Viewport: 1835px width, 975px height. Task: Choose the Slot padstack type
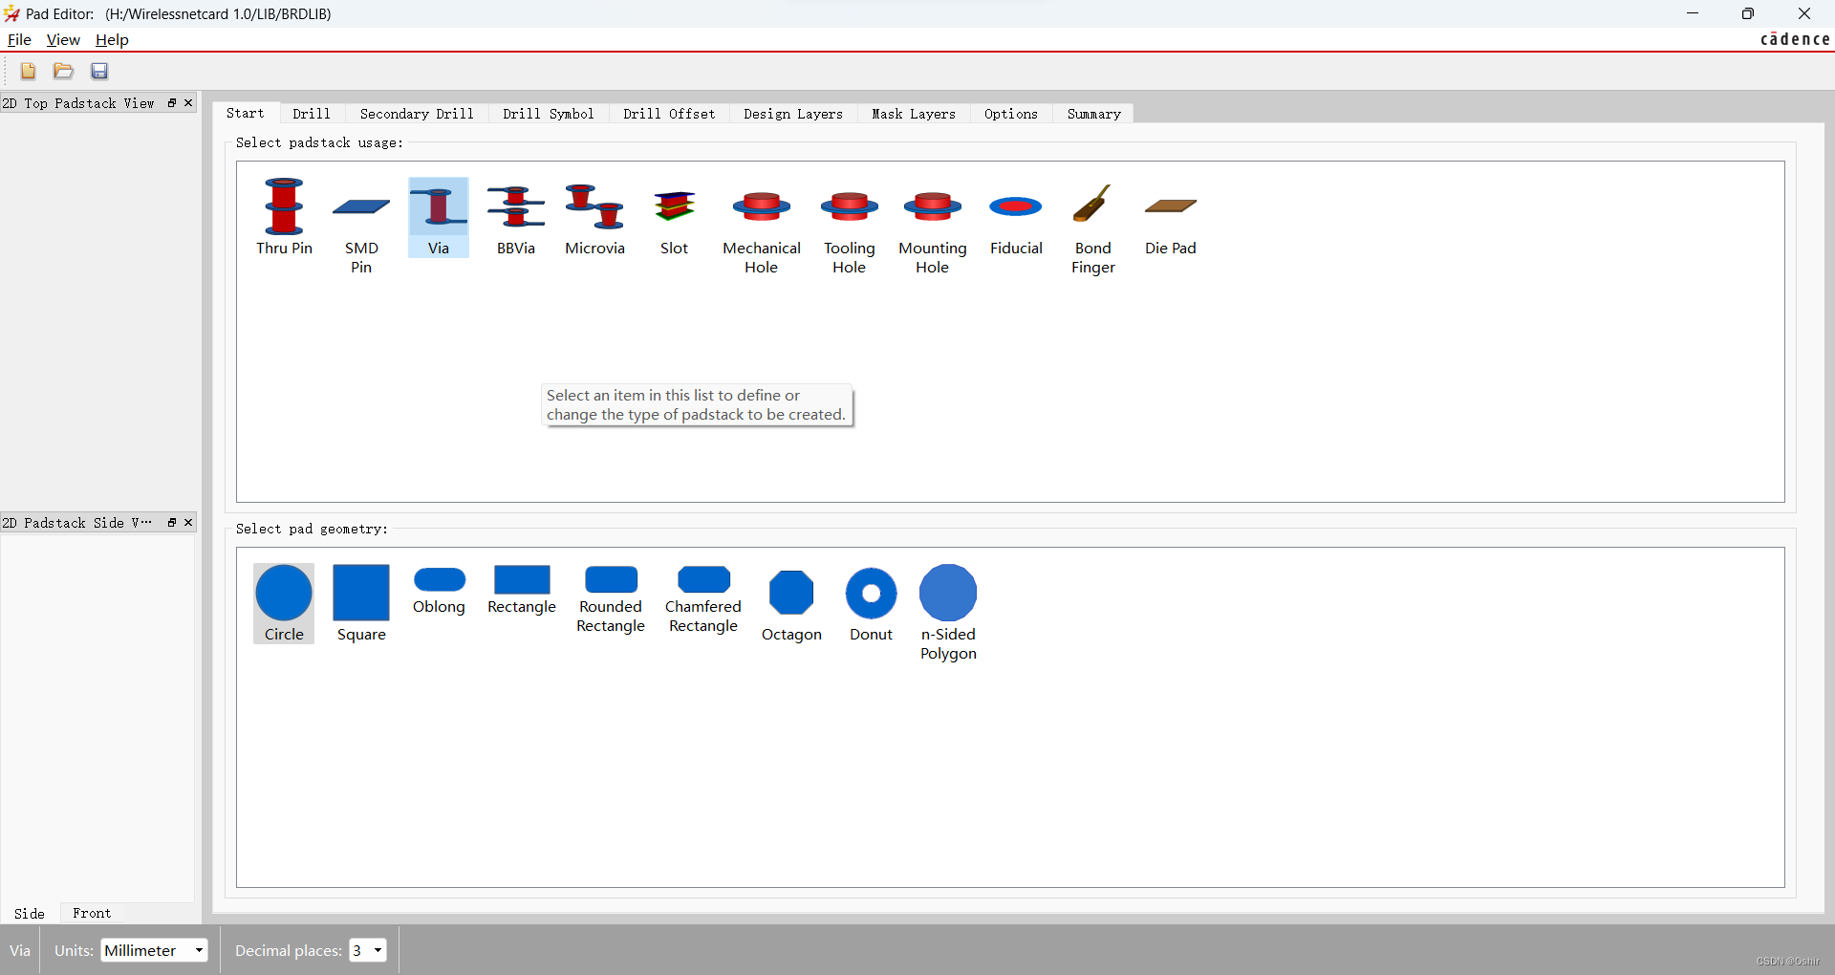click(x=674, y=217)
